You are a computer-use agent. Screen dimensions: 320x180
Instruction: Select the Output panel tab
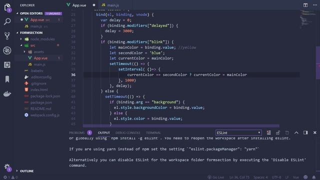[104, 133]
